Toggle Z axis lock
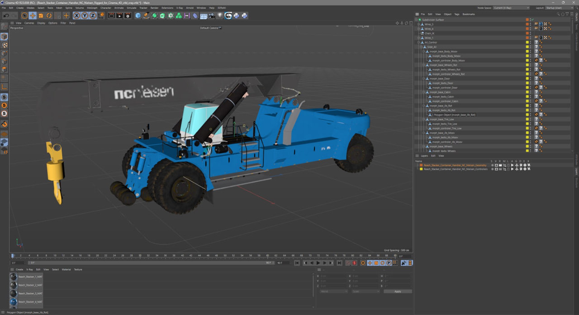The width and height of the screenshot is (579, 315). pyautogui.click(x=93, y=16)
